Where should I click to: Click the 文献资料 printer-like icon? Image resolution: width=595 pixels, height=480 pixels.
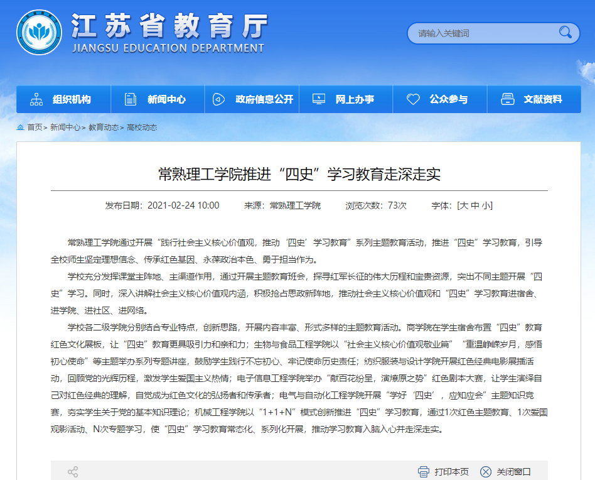pos(508,99)
